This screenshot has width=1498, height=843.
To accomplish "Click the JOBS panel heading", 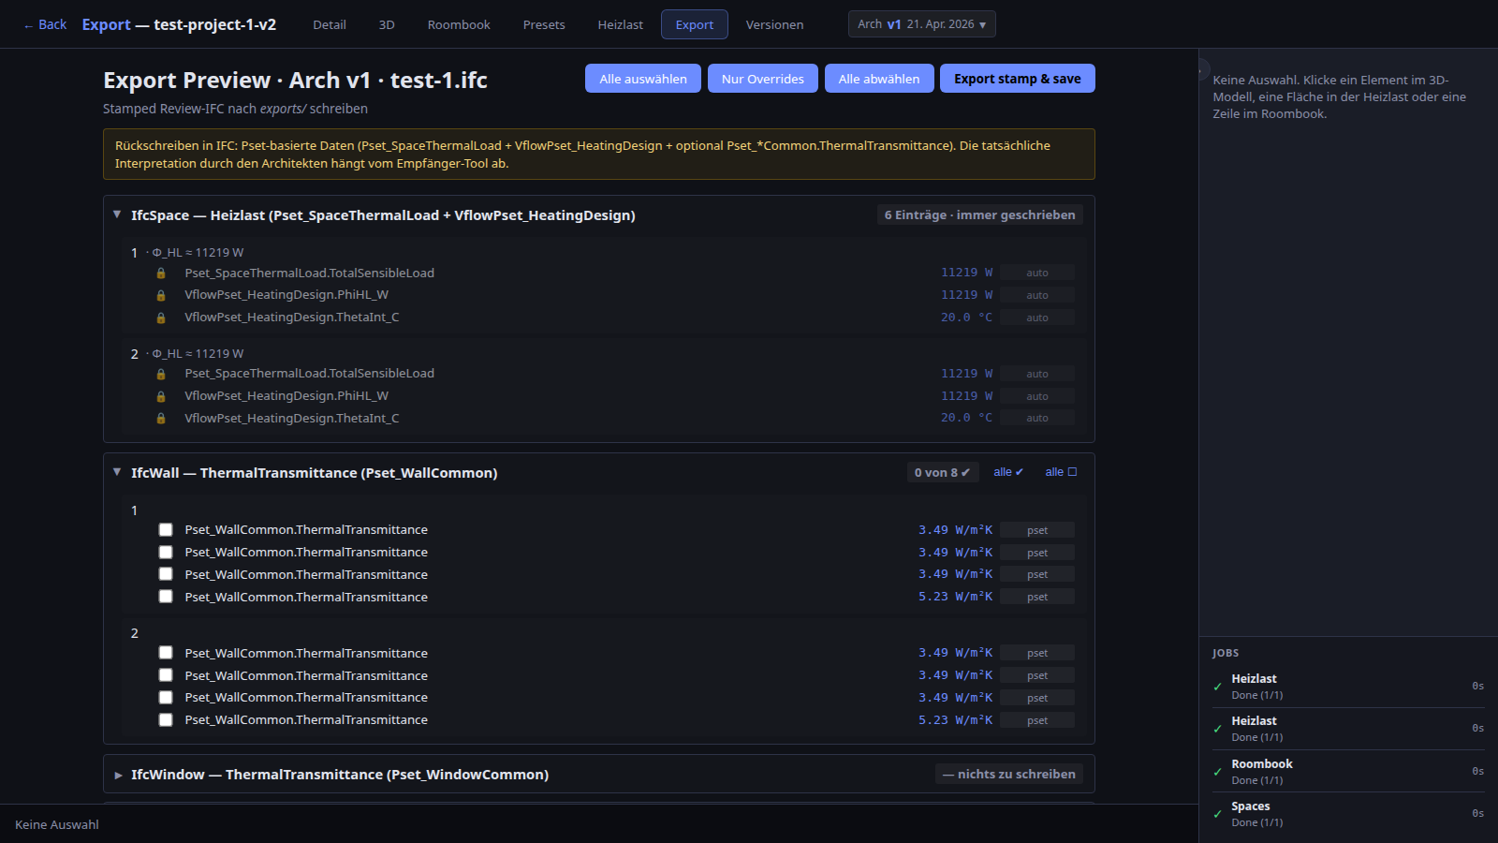I will (1226, 653).
